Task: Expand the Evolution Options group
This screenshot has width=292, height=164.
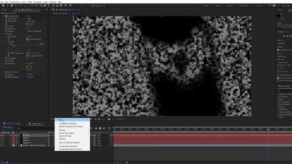Action: tap(4, 72)
